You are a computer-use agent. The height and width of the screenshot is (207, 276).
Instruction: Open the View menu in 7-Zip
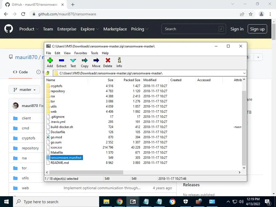67,53
